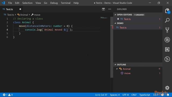Place cursor on the class Animal line
Image resolution: width=172 pixels, height=97 pixels.
(23, 22)
